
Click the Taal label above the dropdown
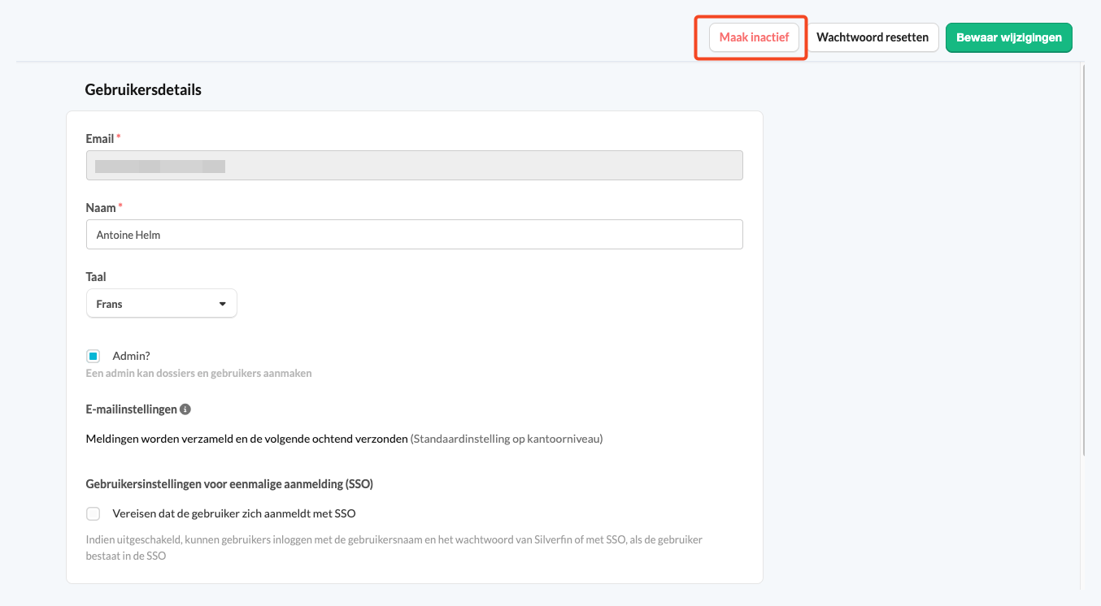click(x=96, y=277)
